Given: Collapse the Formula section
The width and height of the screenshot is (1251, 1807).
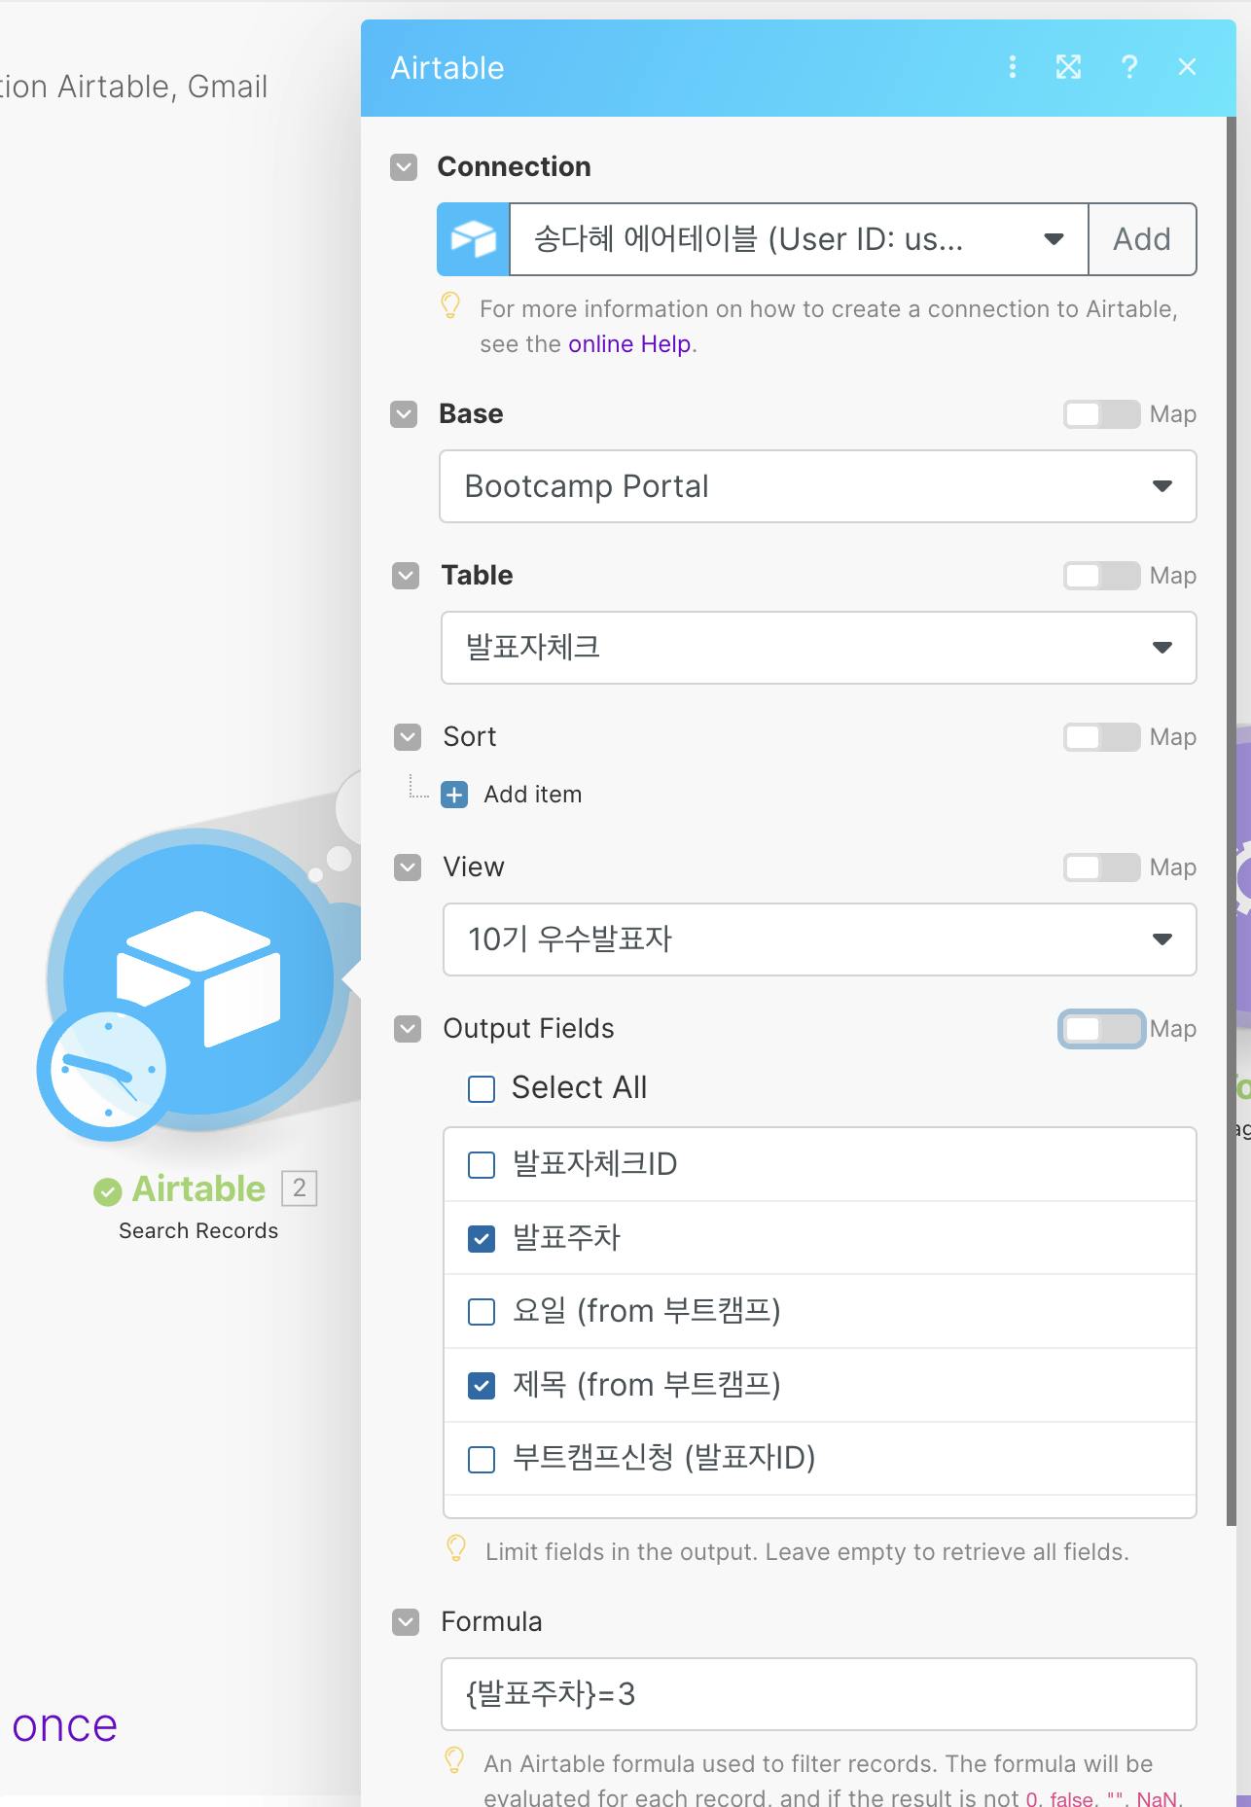Looking at the screenshot, I should 406,1622.
